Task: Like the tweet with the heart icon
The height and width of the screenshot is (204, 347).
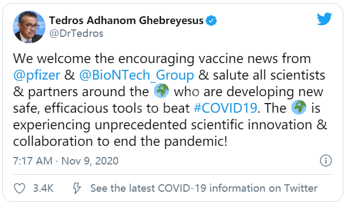Action: coord(19,189)
